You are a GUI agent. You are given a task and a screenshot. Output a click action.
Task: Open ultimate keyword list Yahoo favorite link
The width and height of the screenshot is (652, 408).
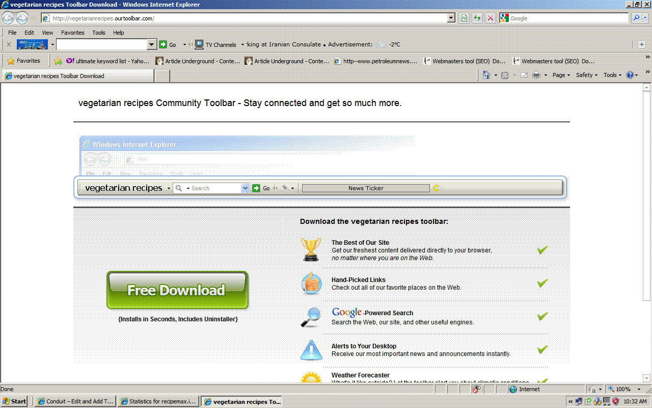click(x=108, y=61)
